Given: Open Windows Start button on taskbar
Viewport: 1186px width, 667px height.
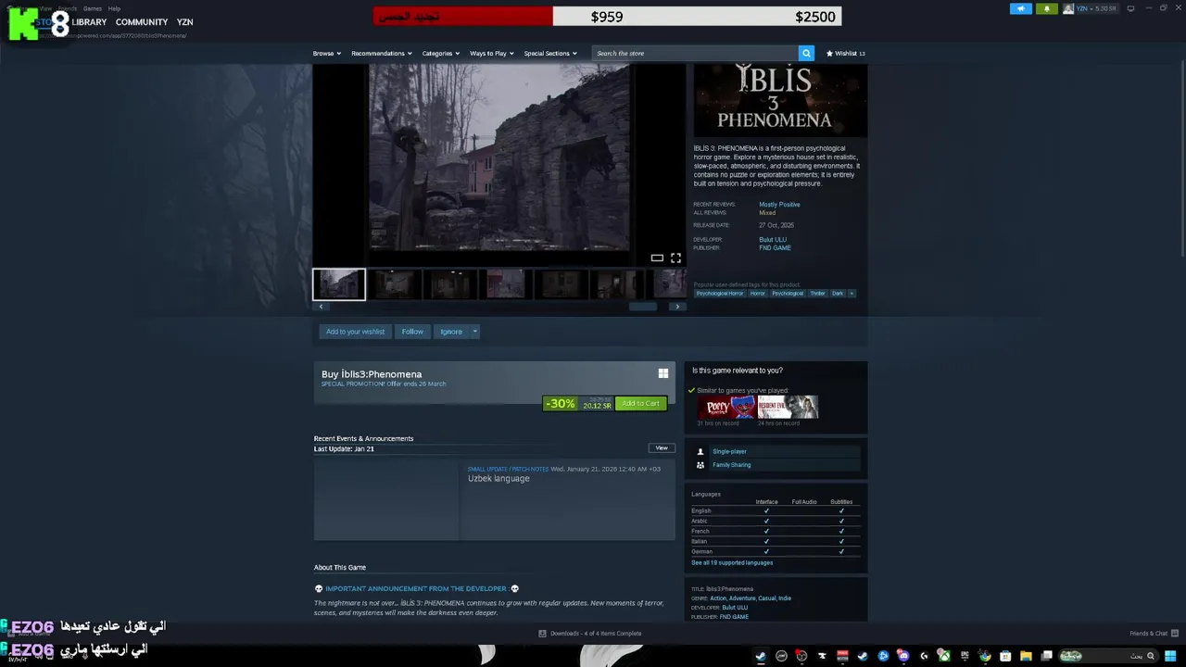Looking at the screenshot, I should [1170, 656].
